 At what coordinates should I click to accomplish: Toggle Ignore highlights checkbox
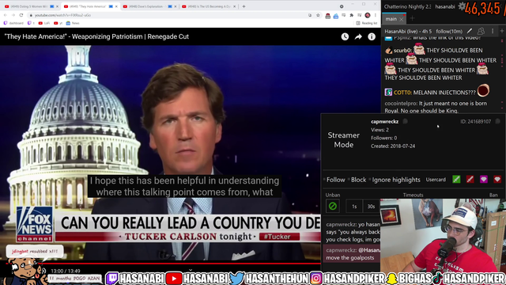(395, 180)
